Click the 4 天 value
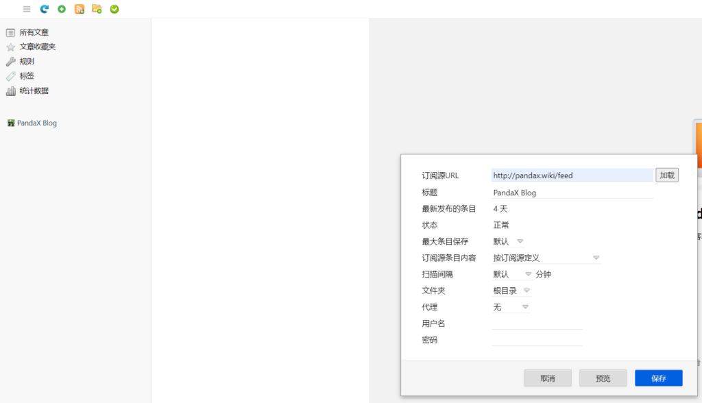This screenshot has height=403, width=702. click(500, 208)
